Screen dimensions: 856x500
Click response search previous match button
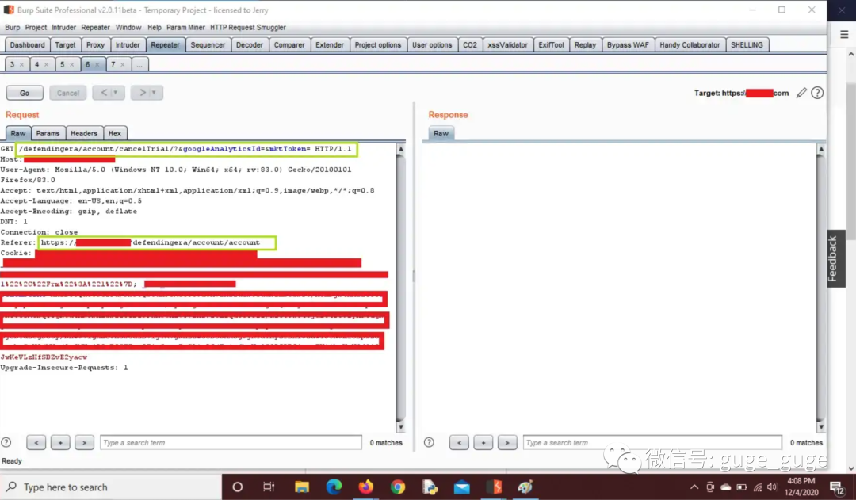[x=459, y=442]
